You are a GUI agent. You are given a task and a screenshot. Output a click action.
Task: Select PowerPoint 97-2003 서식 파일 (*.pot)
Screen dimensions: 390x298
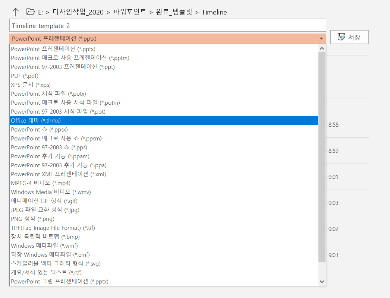tap(164, 112)
